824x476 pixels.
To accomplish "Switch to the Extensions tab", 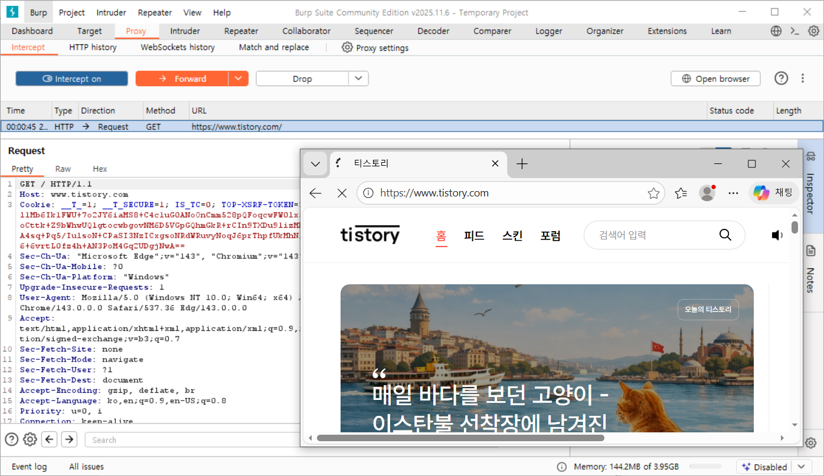I will coord(667,31).
